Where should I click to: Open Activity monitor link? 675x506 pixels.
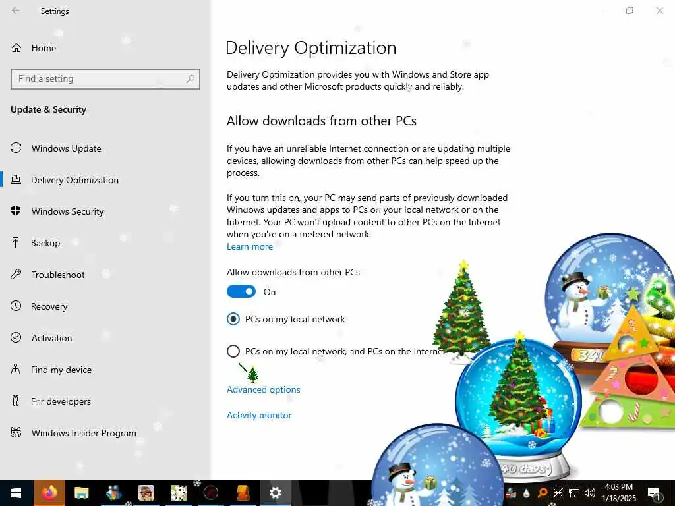[259, 415]
